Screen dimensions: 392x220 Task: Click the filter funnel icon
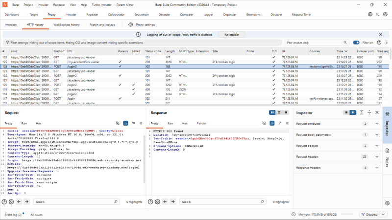coord(7,43)
